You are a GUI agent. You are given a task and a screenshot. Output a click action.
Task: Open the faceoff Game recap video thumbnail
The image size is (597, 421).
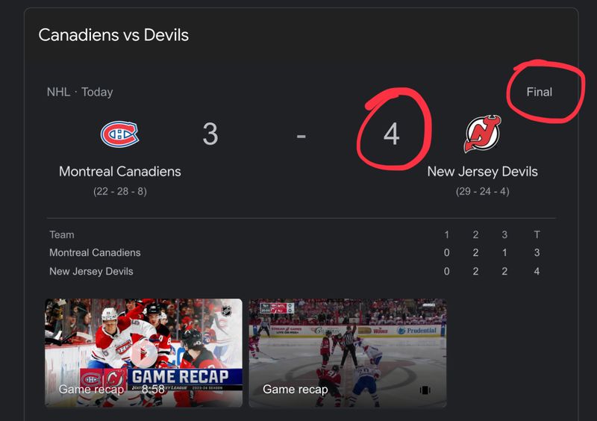347,353
